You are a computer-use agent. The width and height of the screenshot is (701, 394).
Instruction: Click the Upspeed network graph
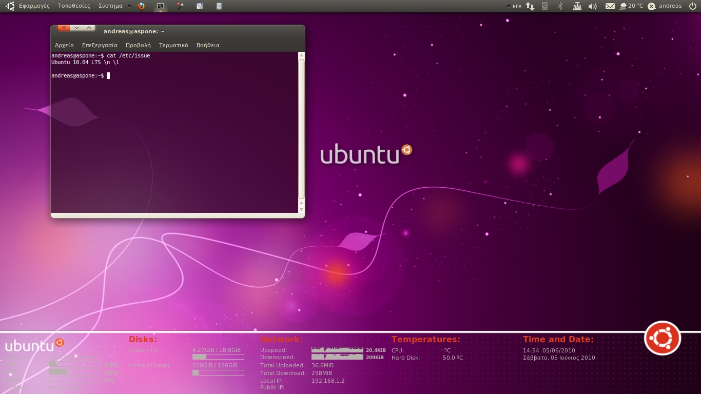[x=337, y=350]
